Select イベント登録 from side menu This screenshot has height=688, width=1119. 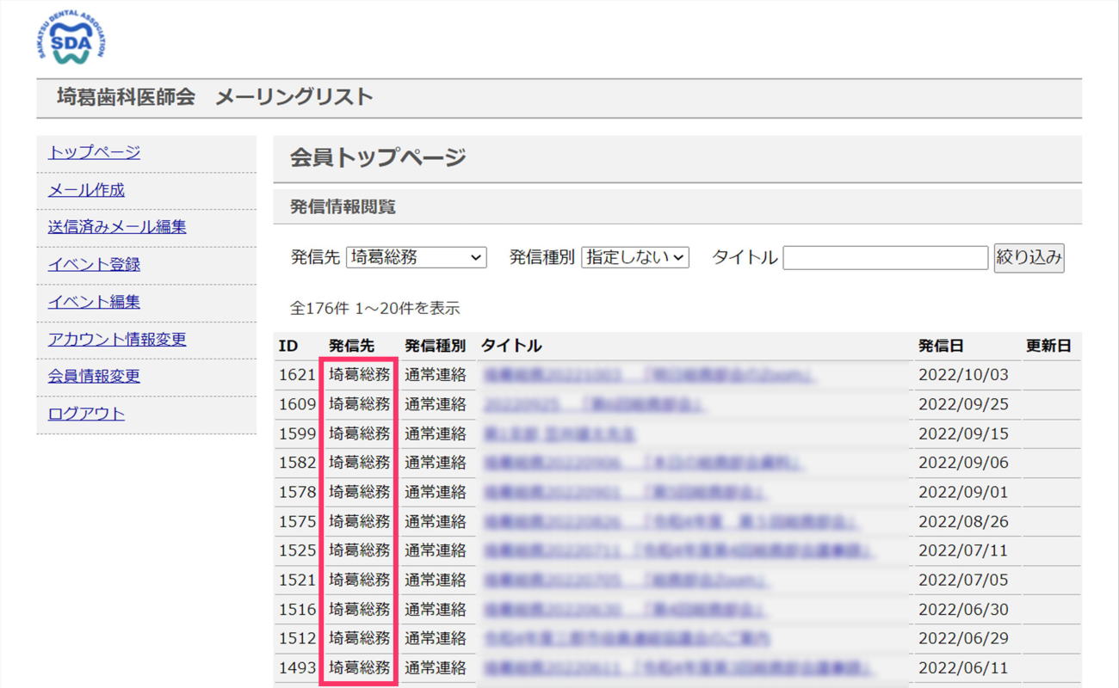point(94,265)
